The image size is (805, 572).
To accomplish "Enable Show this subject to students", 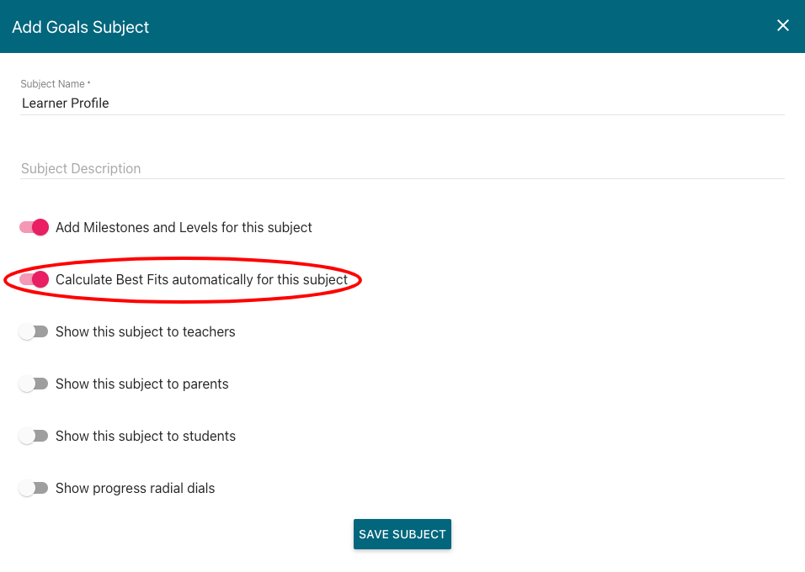I will pyautogui.click(x=34, y=436).
